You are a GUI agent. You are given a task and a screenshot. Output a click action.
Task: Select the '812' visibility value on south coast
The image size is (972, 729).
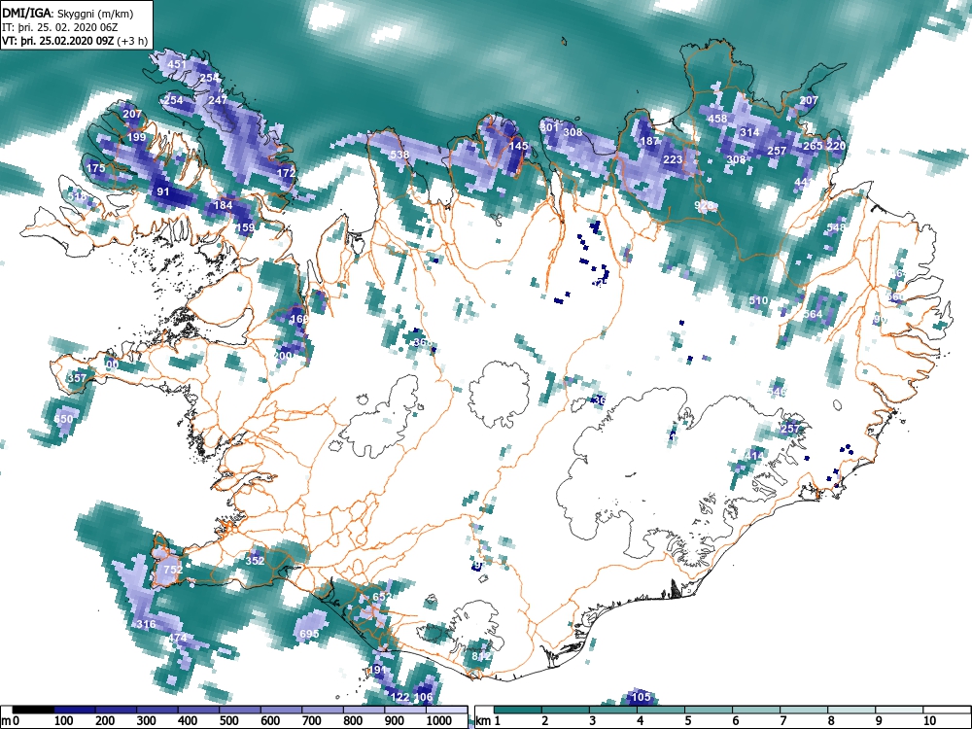coord(482,656)
